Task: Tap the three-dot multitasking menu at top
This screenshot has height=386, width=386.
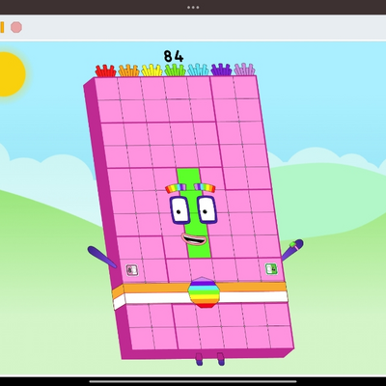Action: point(193,7)
